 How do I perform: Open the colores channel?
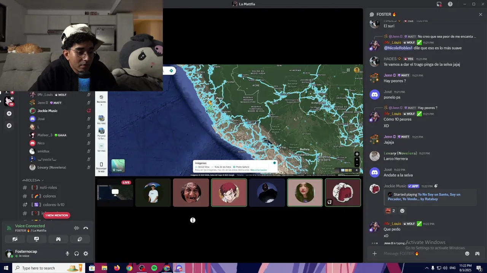coord(49,196)
